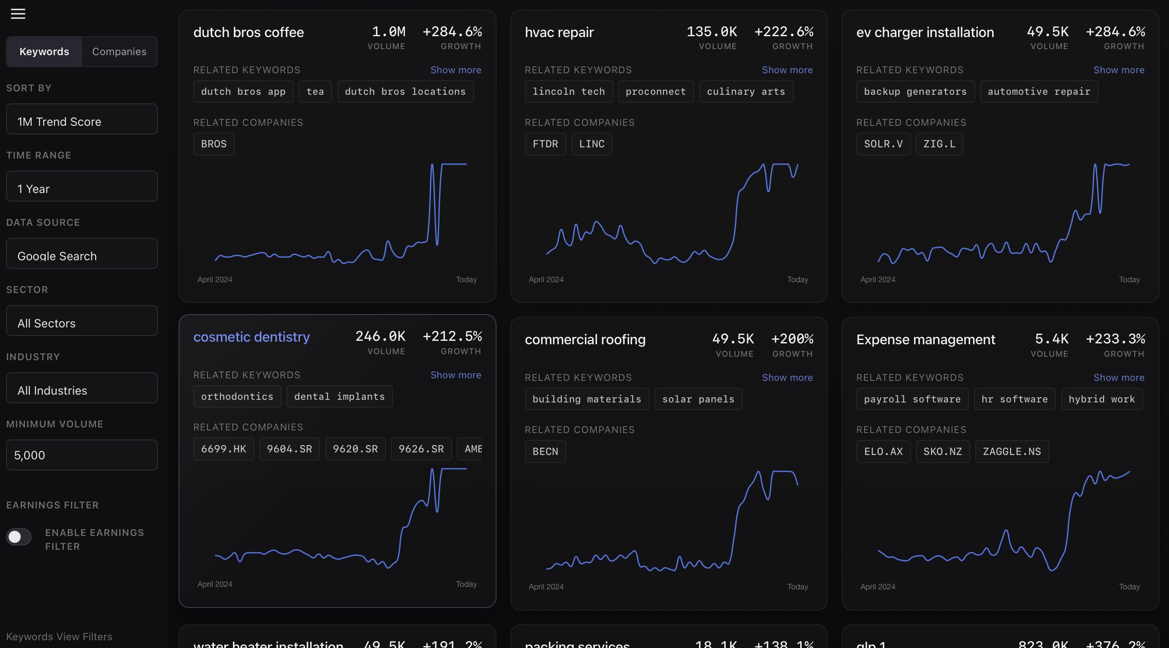Click Show more on hvac repair card
This screenshot has width=1169, height=648.
click(787, 70)
